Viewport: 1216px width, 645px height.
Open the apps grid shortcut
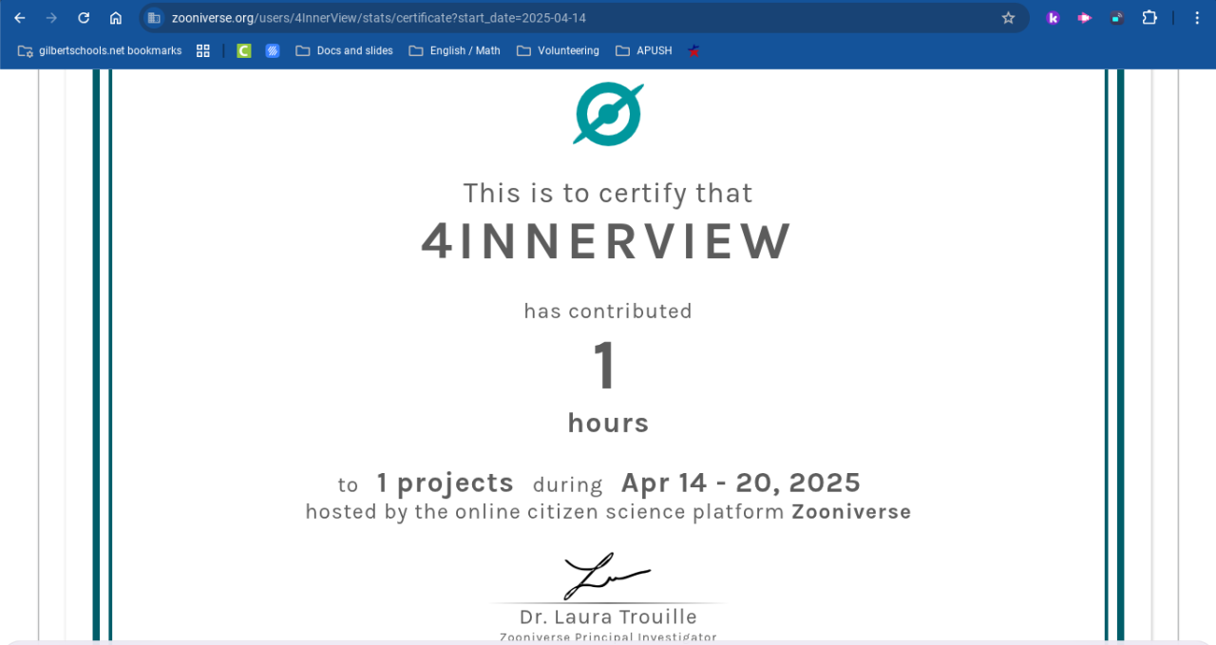(x=203, y=50)
